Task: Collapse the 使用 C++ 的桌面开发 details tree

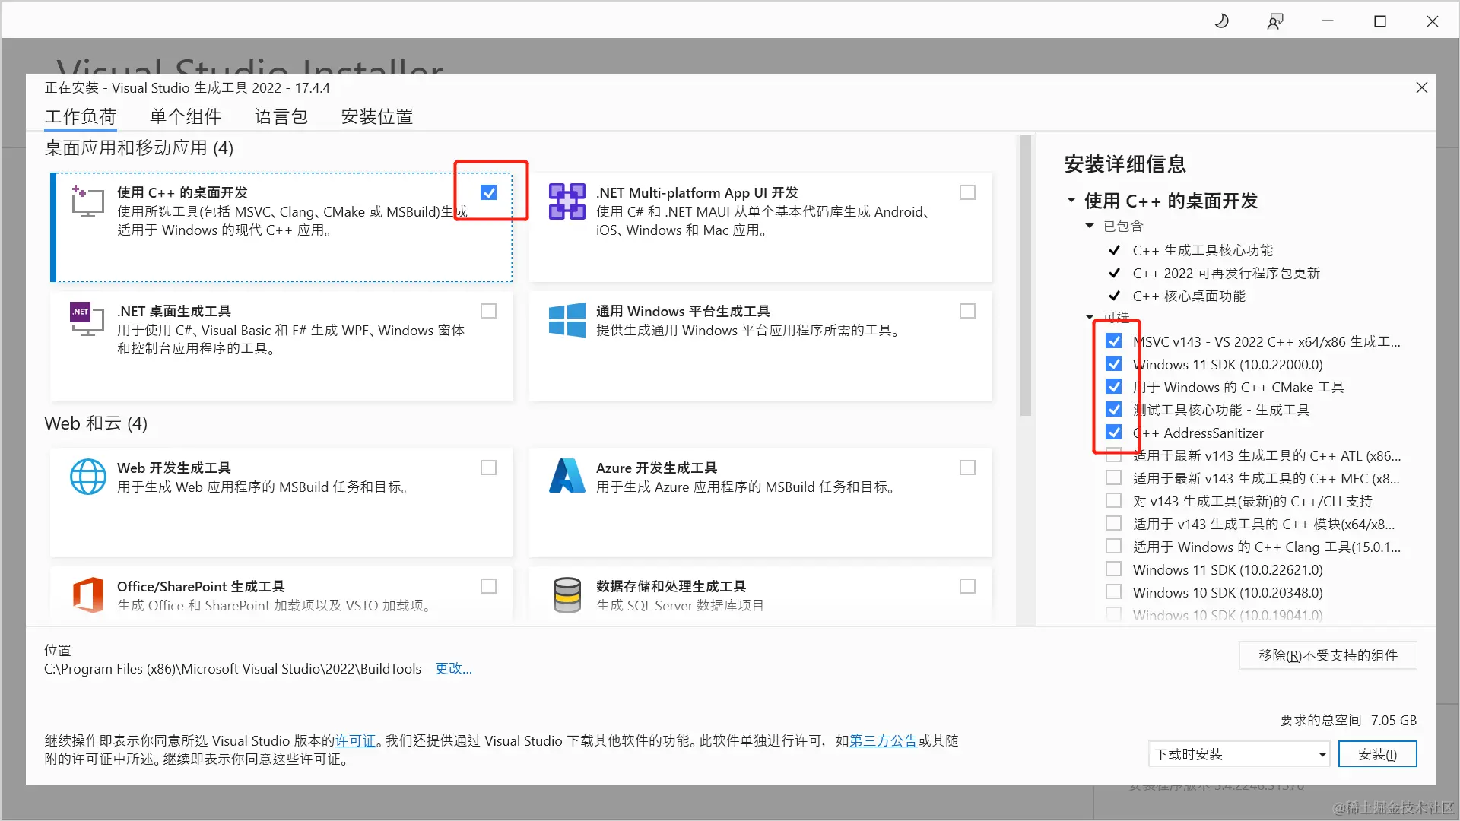Action: tap(1071, 201)
